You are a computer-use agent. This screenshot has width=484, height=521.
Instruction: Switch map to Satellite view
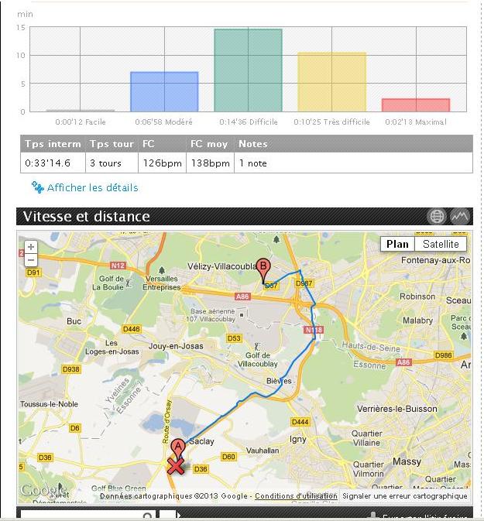click(441, 245)
